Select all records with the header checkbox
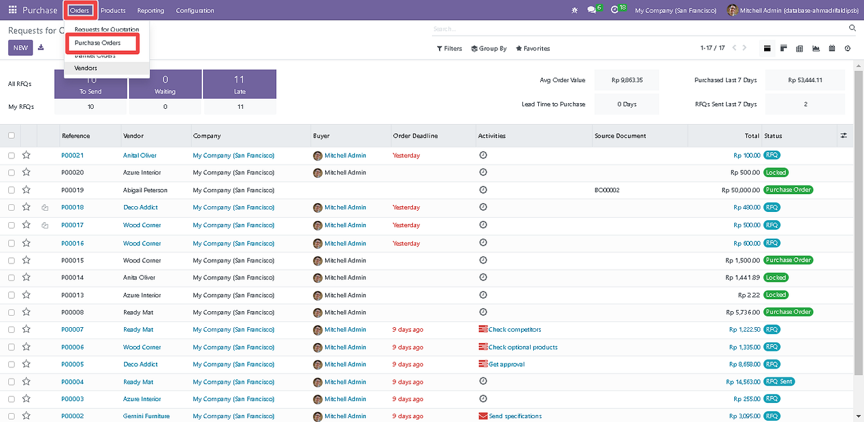This screenshot has height=422, width=864. pos(11,136)
